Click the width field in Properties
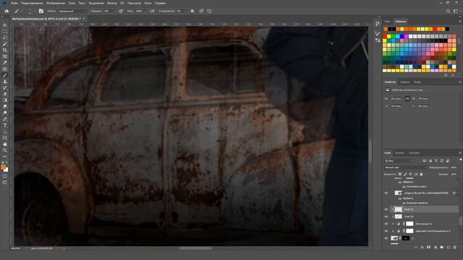463x260 pixels. 396,99
